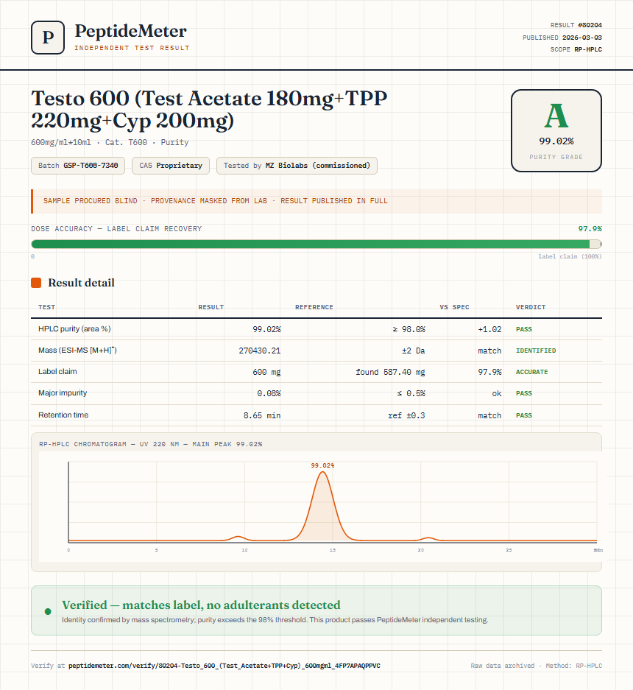Click the +1.02 vs spec value
633x690 pixels.
489,329
